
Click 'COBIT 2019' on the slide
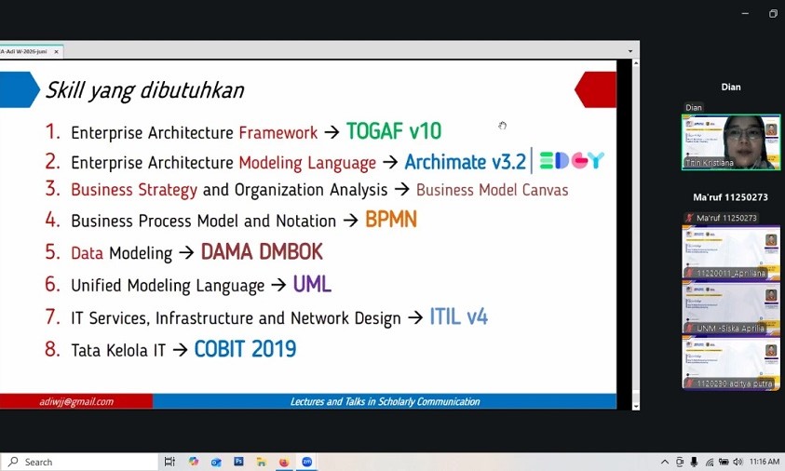coord(245,349)
